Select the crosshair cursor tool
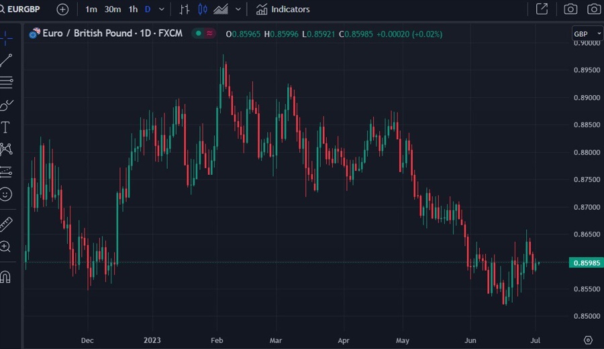604x349 pixels. pos(6,38)
